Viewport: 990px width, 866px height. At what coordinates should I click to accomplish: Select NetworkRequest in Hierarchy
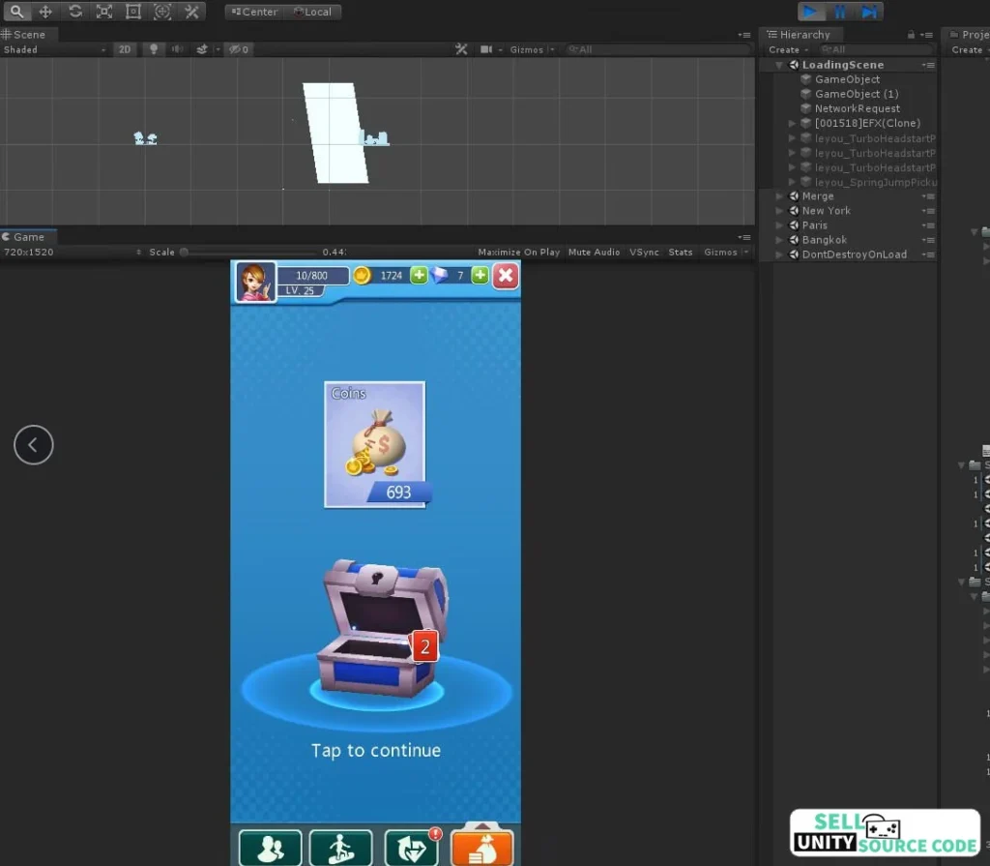[857, 108]
